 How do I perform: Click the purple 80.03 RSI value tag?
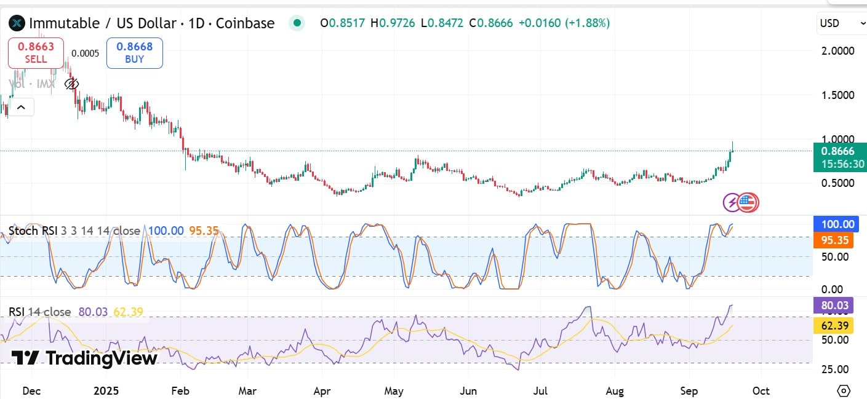(x=835, y=305)
